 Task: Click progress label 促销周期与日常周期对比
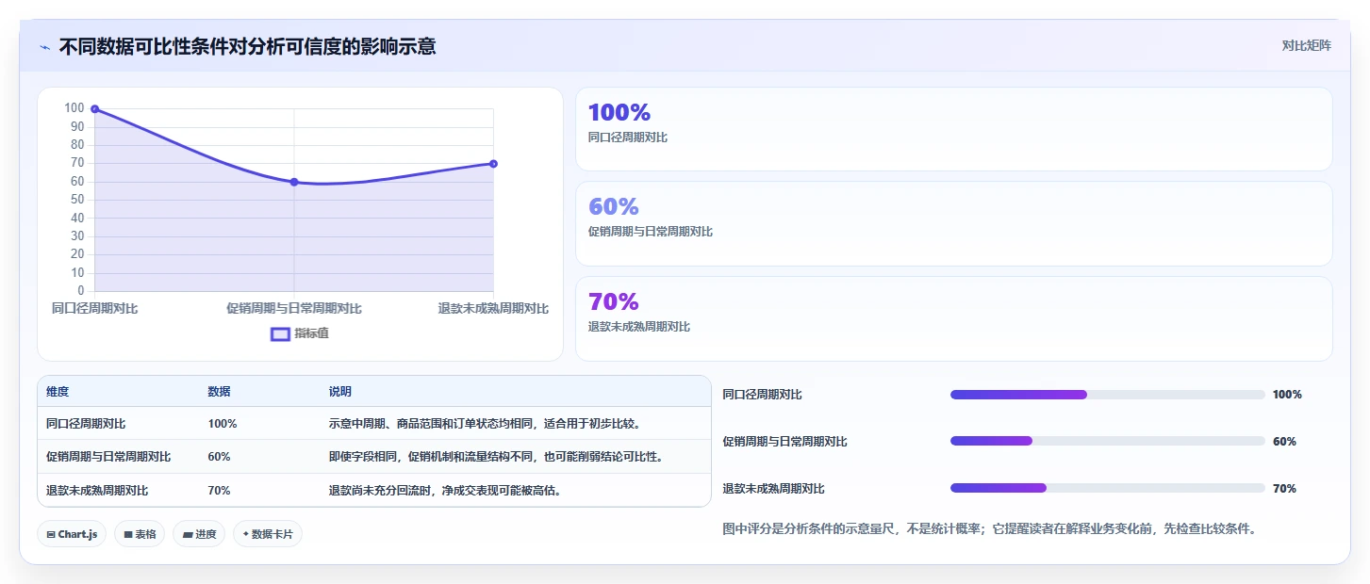784,442
